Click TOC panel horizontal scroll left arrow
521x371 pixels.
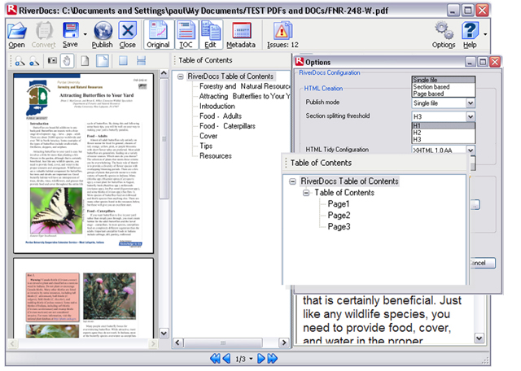(x=177, y=343)
